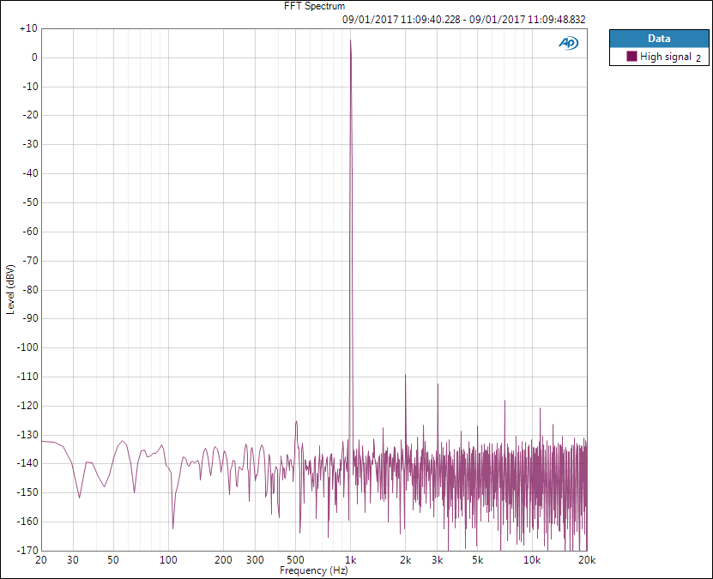Viewport: 713px width, 579px height.
Task: Click the -100 level axis tick label
Action: (x=27, y=347)
